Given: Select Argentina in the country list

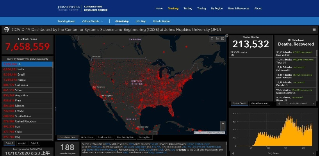Looking at the screenshot, I should [27, 96].
